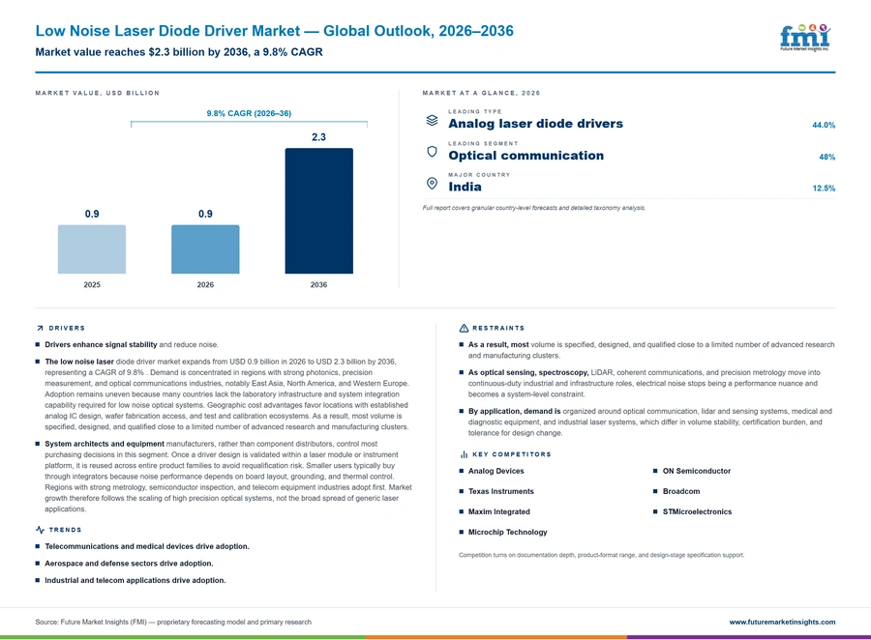
Task: Click the Microchip Technology competitor
Action: click(508, 533)
